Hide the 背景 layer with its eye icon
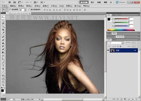Screen dimensions: 141x101 click(x=108, y=50)
